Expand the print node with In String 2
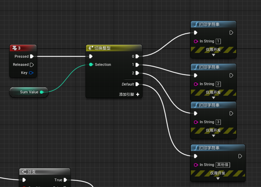 click(213, 97)
